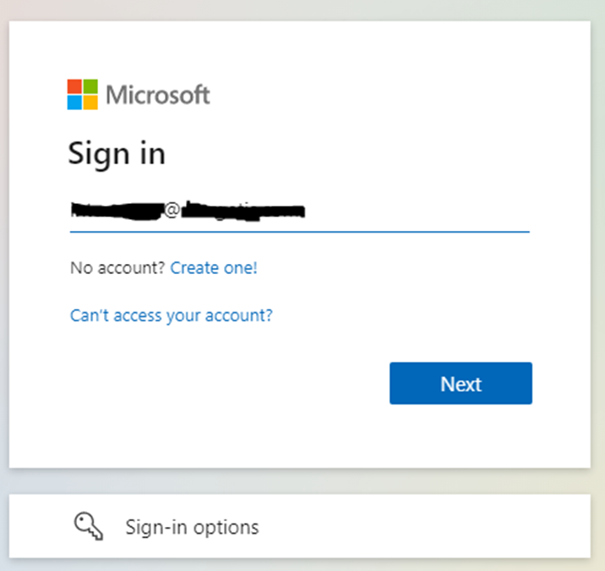Click the "No account?" text
The image size is (605, 571).
pyautogui.click(x=117, y=268)
